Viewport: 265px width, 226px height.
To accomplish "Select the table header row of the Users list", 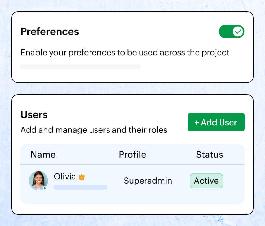I will click(132, 155).
